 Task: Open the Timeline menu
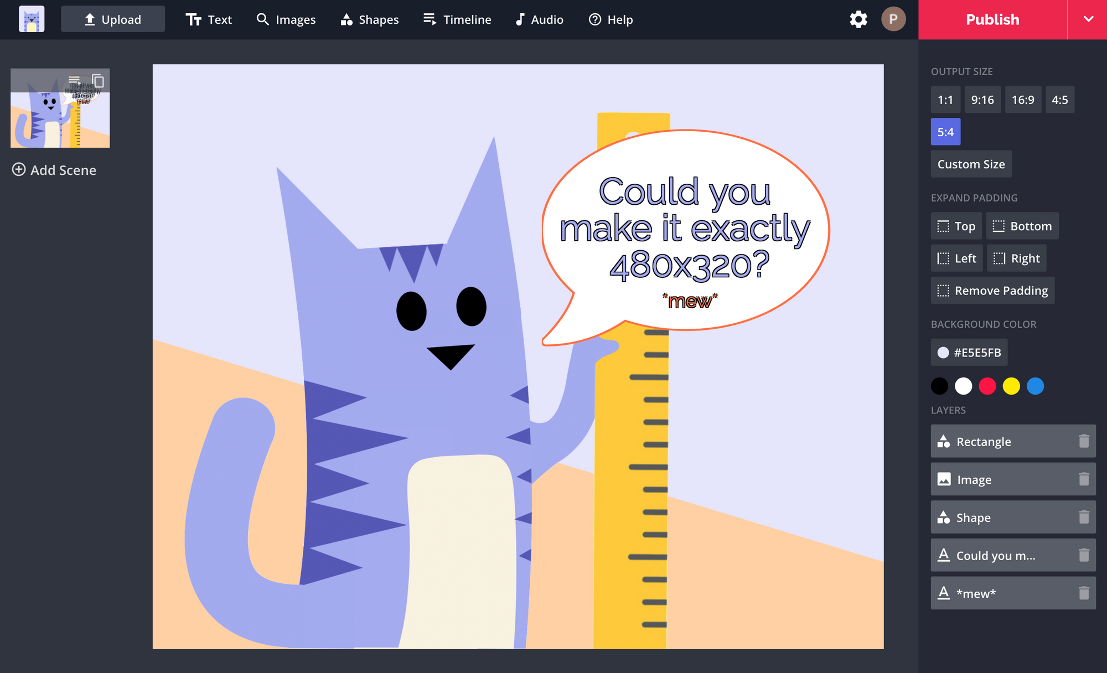(x=457, y=19)
